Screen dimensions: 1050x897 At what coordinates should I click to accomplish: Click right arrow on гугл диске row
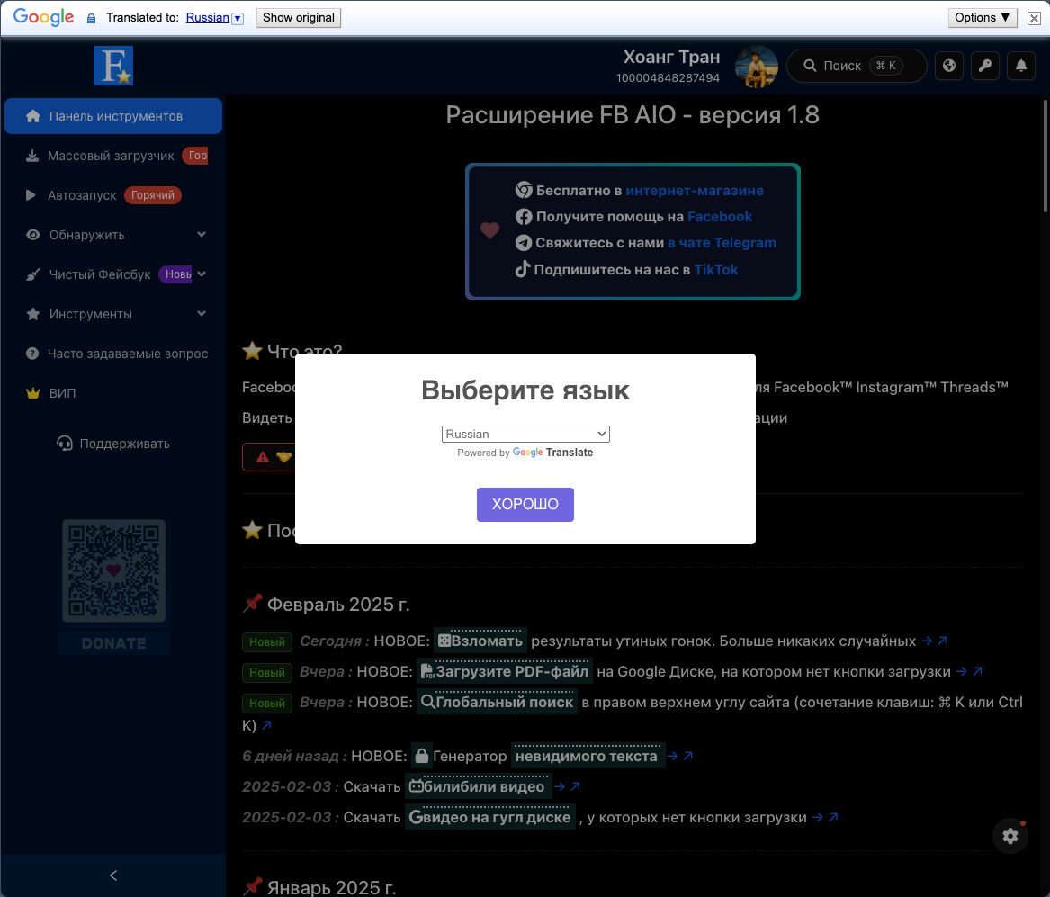pyautogui.click(x=818, y=817)
